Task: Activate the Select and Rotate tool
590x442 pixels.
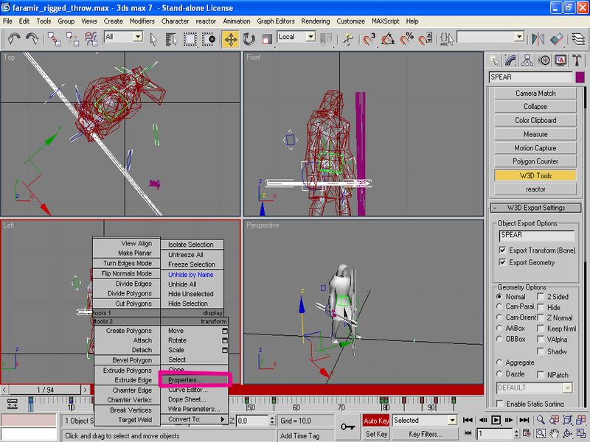Action: 249,39
